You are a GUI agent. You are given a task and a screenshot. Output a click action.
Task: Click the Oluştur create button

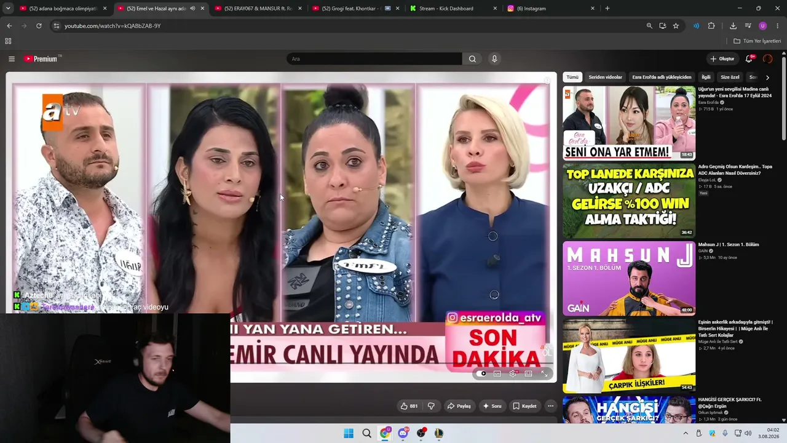[722, 59]
